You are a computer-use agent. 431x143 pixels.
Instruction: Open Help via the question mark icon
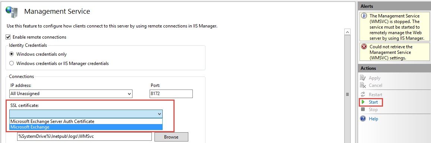click(363, 118)
